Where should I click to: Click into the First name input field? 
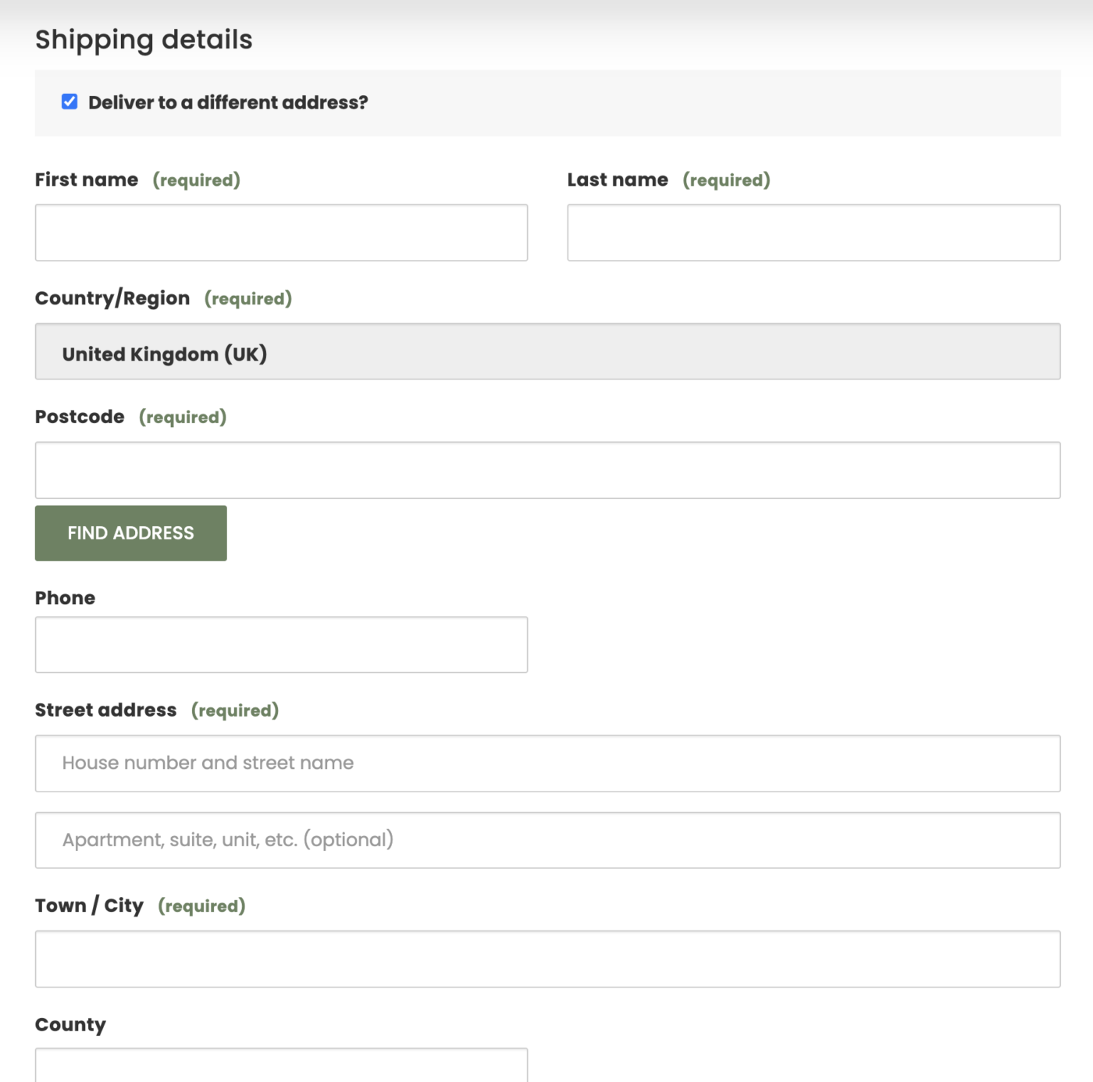coord(281,233)
